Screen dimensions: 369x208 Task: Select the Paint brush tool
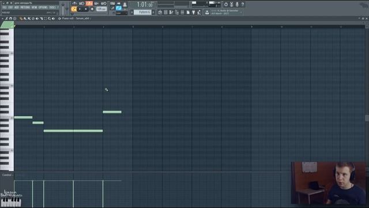click(25, 18)
